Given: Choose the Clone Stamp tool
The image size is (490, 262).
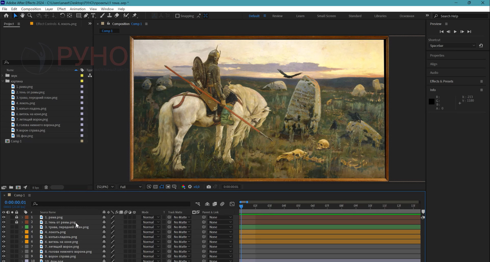Looking at the screenshot, I should click(109, 16).
